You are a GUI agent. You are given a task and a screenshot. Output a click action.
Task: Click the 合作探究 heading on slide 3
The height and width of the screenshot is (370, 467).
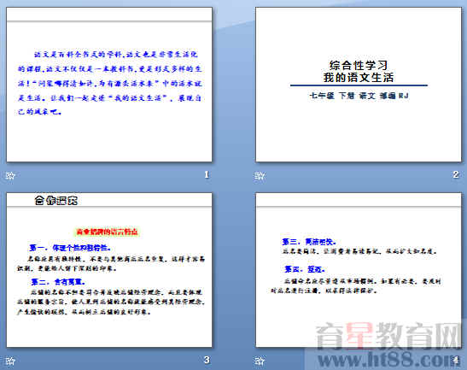coord(56,200)
